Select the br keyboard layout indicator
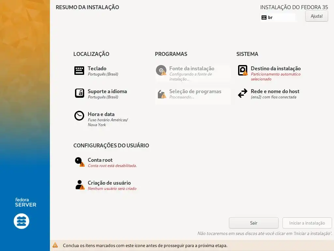The height and width of the screenshot is (251, 334). 278,18
